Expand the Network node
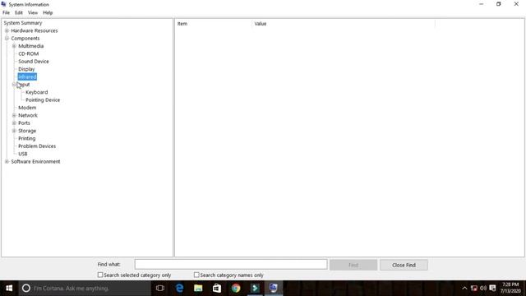 point(14,115)
